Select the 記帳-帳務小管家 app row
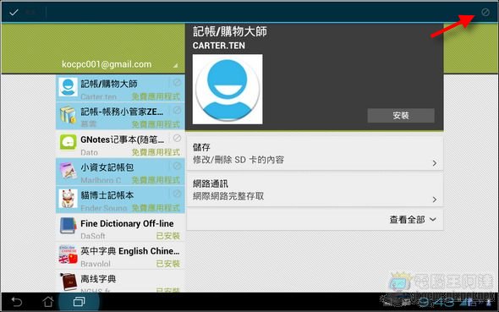Viewport: 499px width, 312px height. (120, 116)
